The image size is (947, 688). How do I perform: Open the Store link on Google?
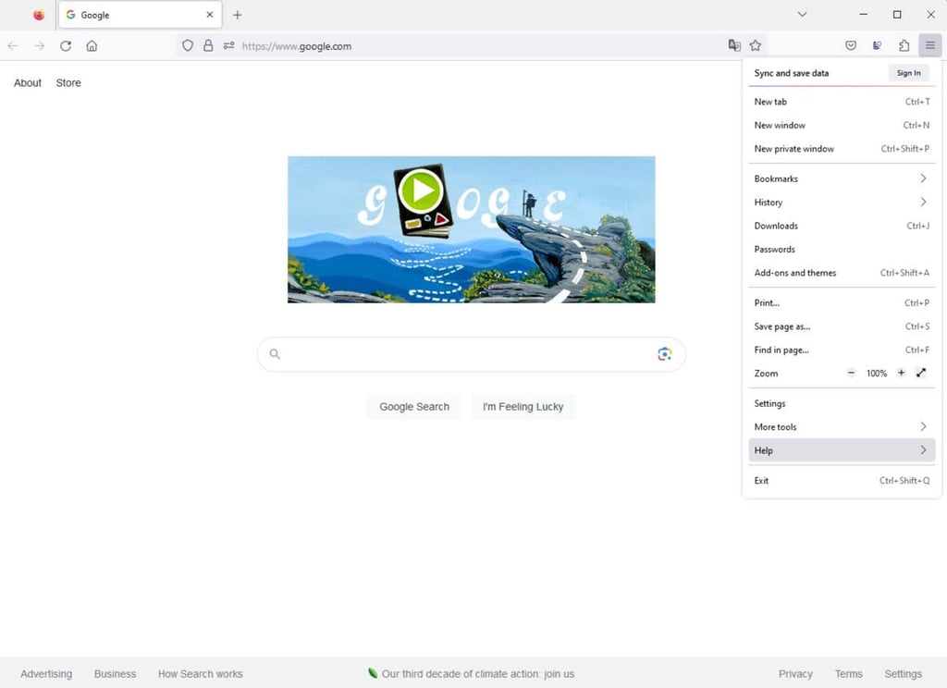click(x=68, y=82)
